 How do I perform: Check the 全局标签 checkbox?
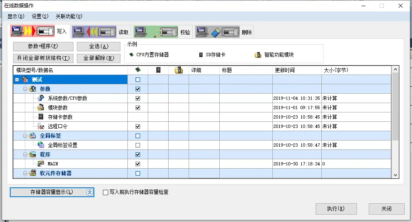138,136
